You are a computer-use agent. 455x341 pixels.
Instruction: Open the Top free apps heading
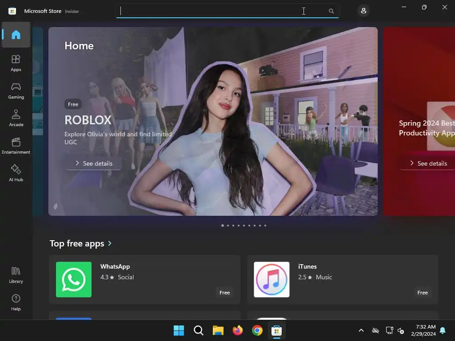(77, 243)
